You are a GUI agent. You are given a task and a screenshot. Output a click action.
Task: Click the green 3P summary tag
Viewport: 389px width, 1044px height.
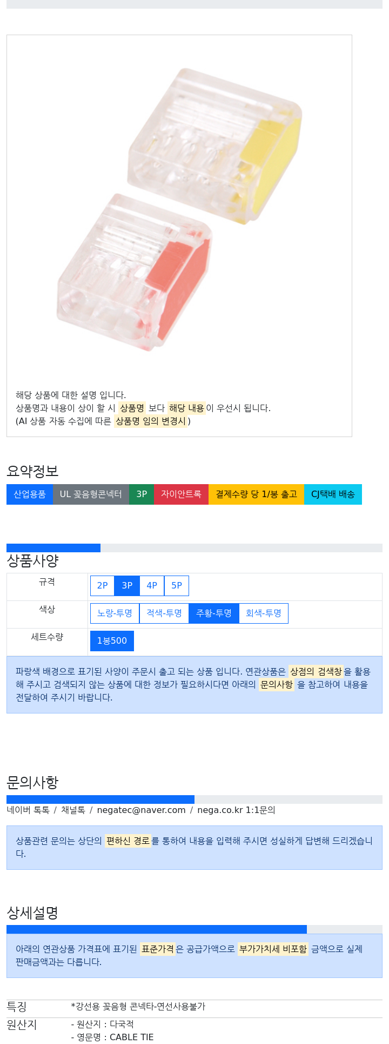tap(142, 494)
